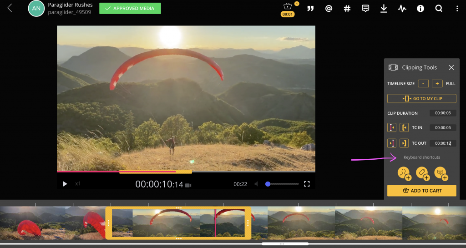Click the download arrow icon
Image resolution: width=466 pixels, height=248 pixels.
[x=384, y=8]
